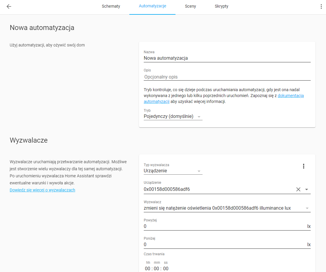This screenshot has width=326, height=272.
Task: Click the Opis optional description field
Action: click(x=227, y=77)
